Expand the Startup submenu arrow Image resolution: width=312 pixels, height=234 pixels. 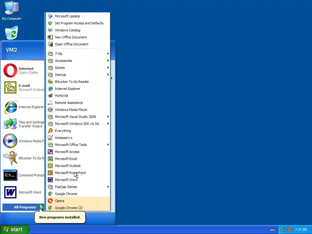(108, 75)
